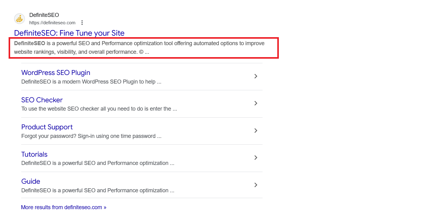Click the Product Support password snippet text
435x219 pixels.
(x=91, y=136)
